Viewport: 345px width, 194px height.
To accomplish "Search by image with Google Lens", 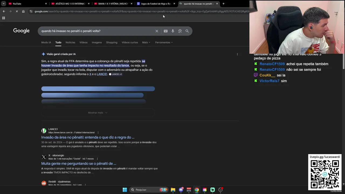I will pos(180,31).
